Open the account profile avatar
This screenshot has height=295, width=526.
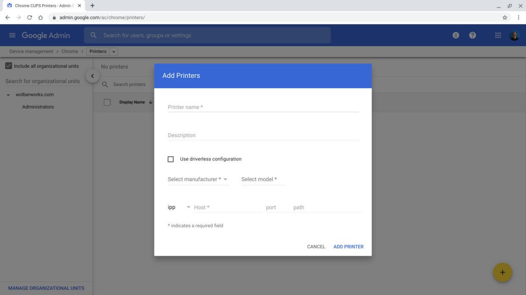(x=515, y=35)
